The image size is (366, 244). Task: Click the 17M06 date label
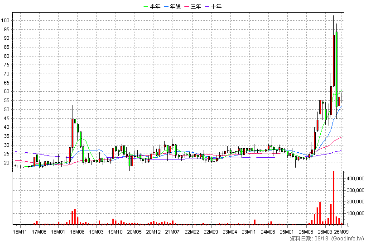tap(39, 232)
